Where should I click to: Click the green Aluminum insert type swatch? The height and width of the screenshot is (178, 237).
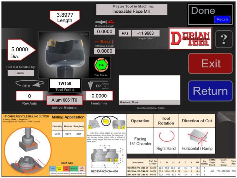(74, 169)
